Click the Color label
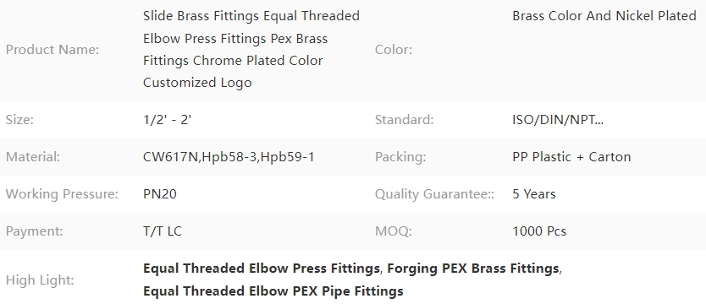 pyautogui.click(x=394, y=49)
